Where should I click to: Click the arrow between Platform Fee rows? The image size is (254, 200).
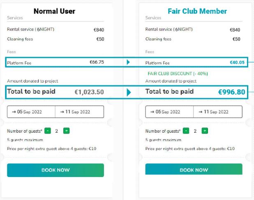tap(128, 62)
